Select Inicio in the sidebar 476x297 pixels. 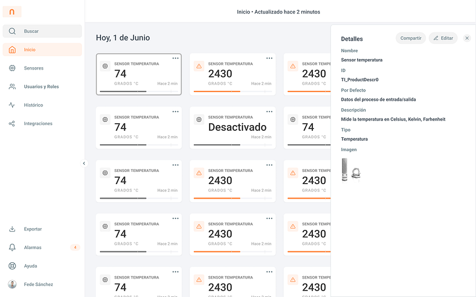click(x=42, y=50)
